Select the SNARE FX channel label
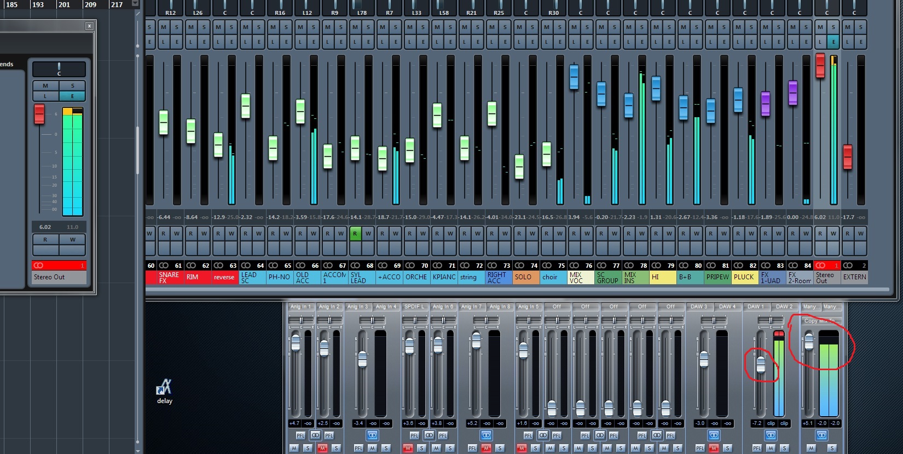Screen dimensions: 903x454 [169, 278]
